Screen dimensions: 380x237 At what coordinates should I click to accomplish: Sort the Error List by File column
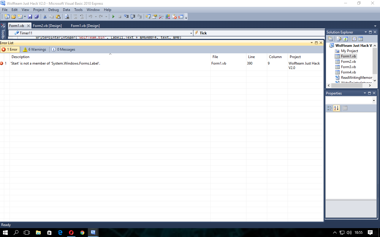[x=228, y=57]
